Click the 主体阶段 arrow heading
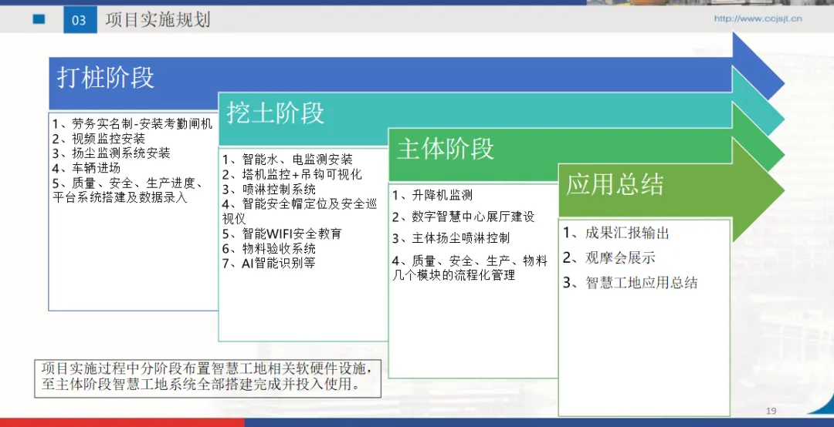This screenshot has height=427, width=834. (x=446, y=149)
